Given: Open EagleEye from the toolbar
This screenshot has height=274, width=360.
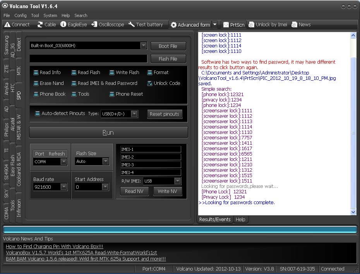Looking at the screenshot, I should (74, 24).
